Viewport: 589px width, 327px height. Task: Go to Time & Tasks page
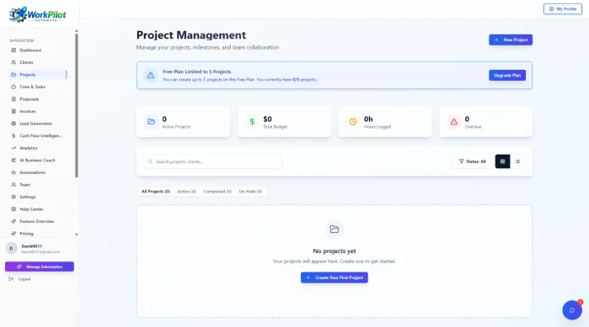[38, 87]
